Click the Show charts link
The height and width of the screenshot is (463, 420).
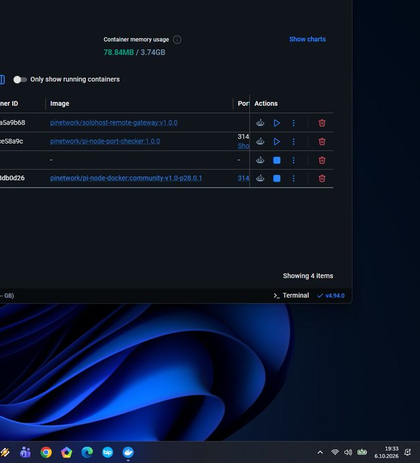tap(307, 39)
